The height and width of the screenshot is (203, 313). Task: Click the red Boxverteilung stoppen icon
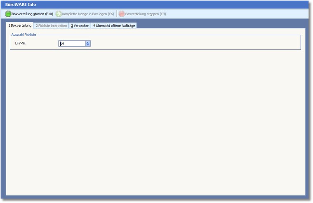coord(122,14)
